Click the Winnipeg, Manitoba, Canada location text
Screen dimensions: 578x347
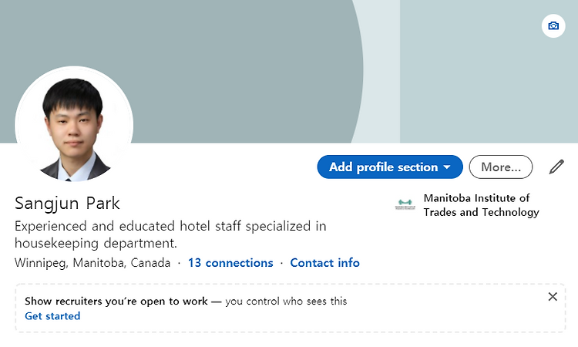click(92, 263)
